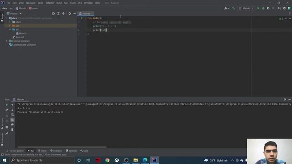Click the Select Opened File target icon
This screenshot has width=292, height=164.
click(x=53, y=14)
